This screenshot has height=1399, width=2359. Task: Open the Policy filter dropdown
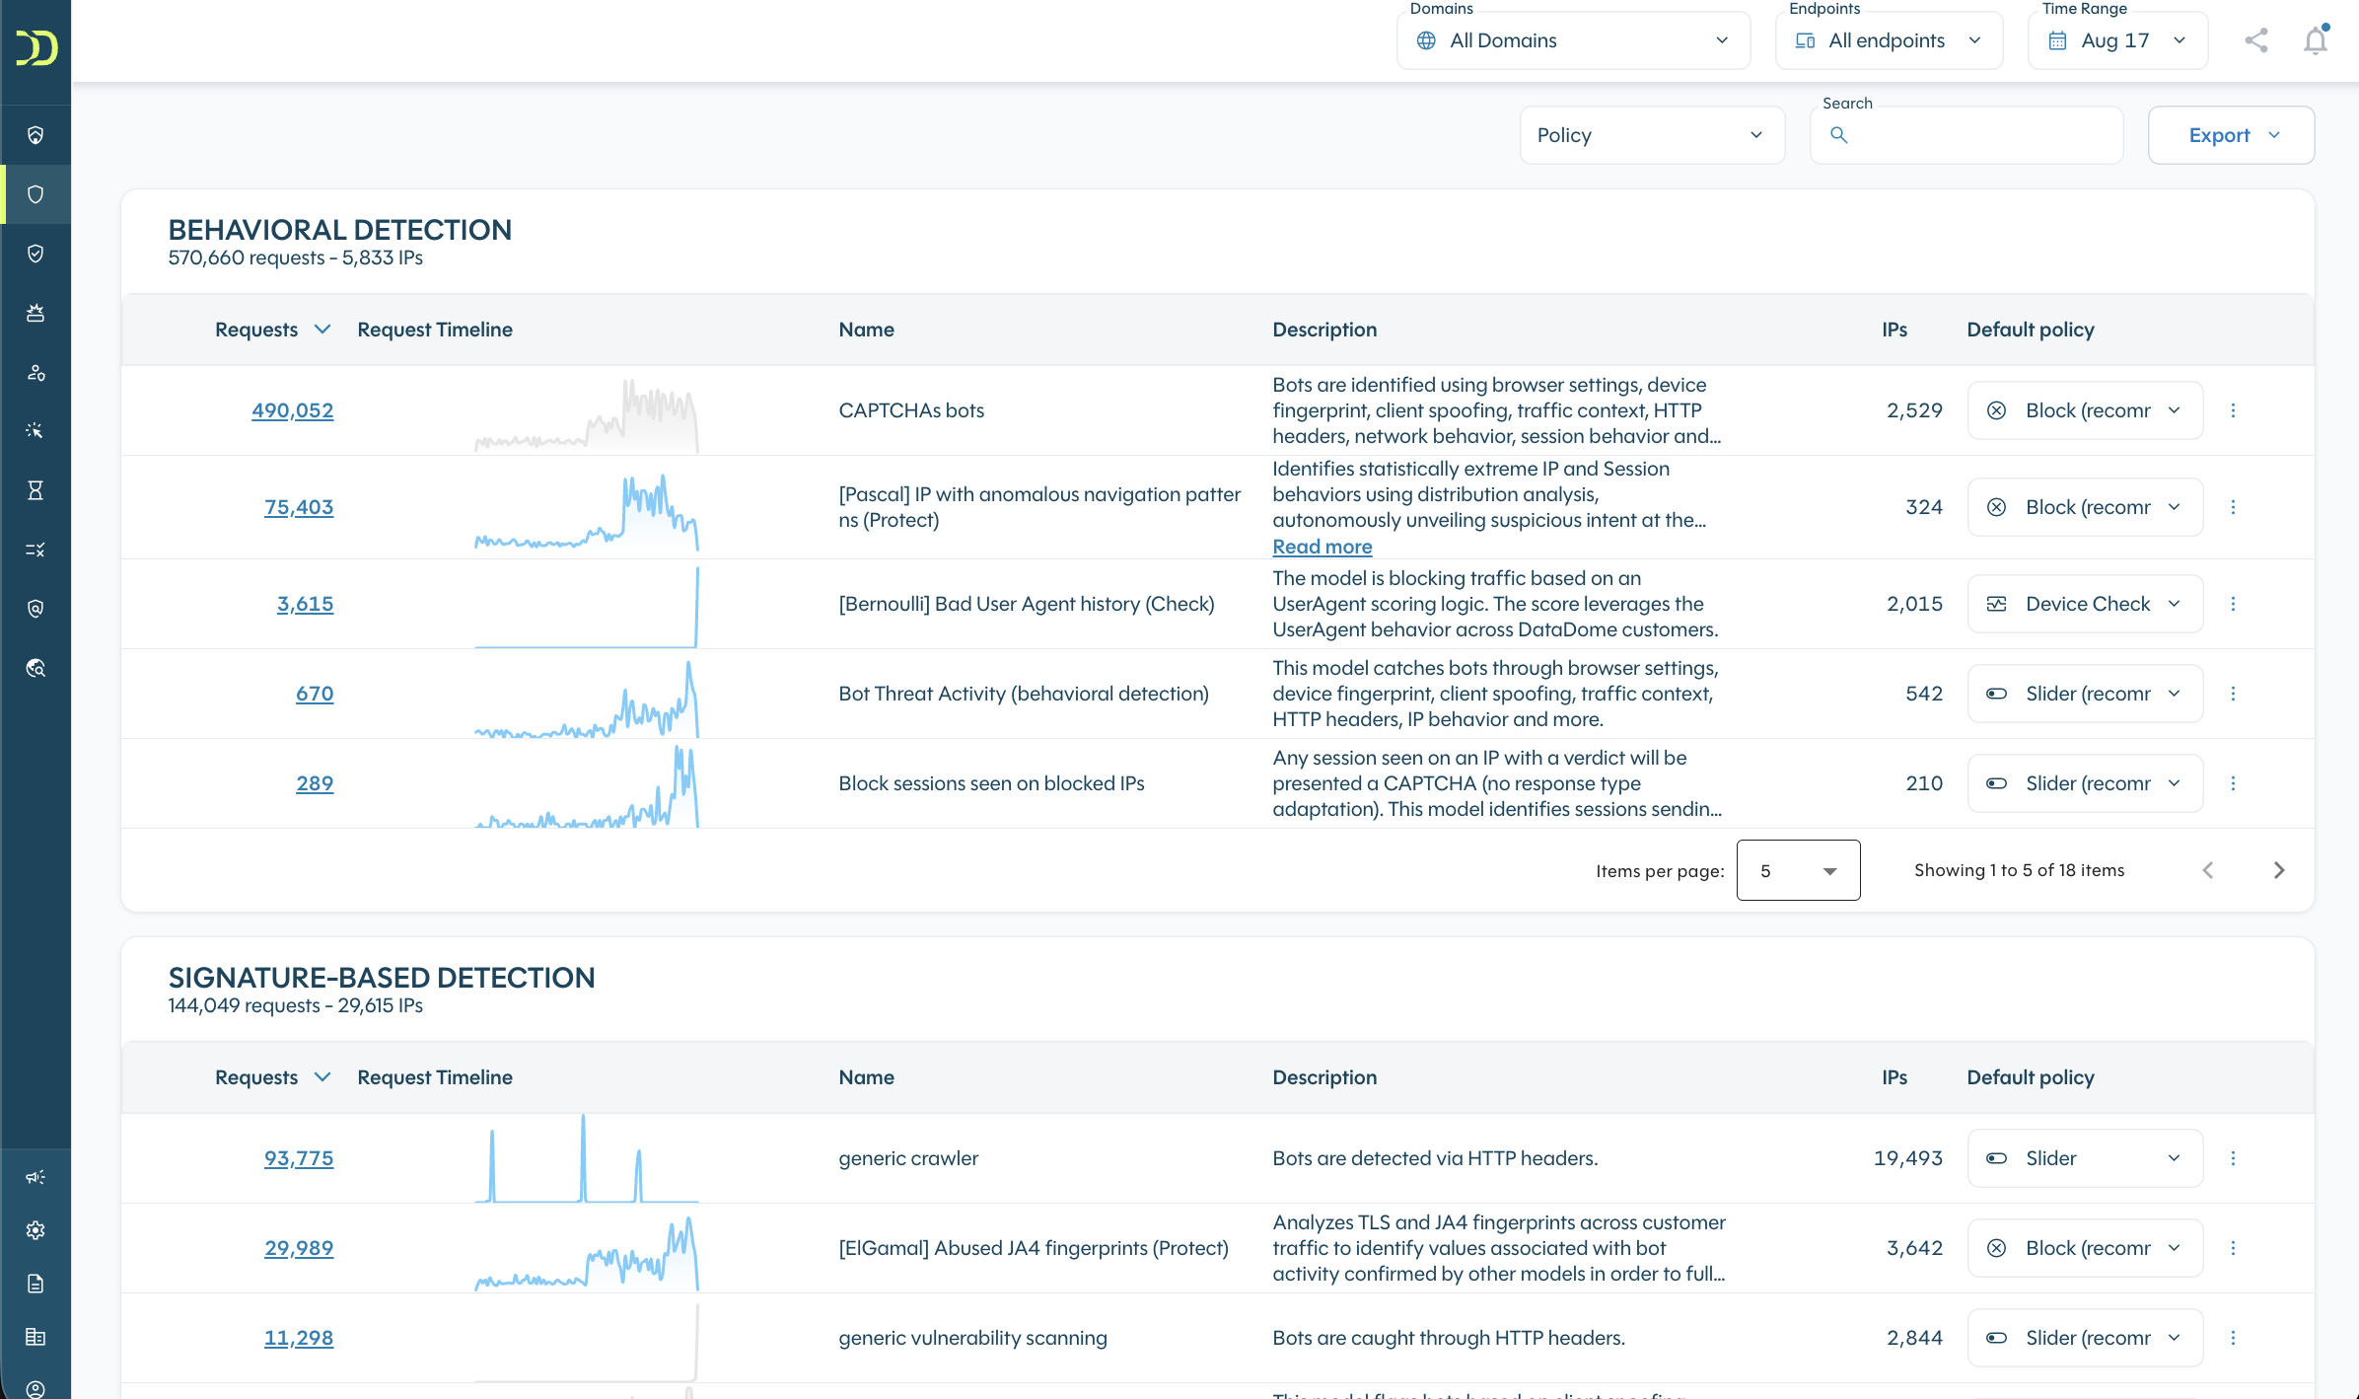[1652, 135]
